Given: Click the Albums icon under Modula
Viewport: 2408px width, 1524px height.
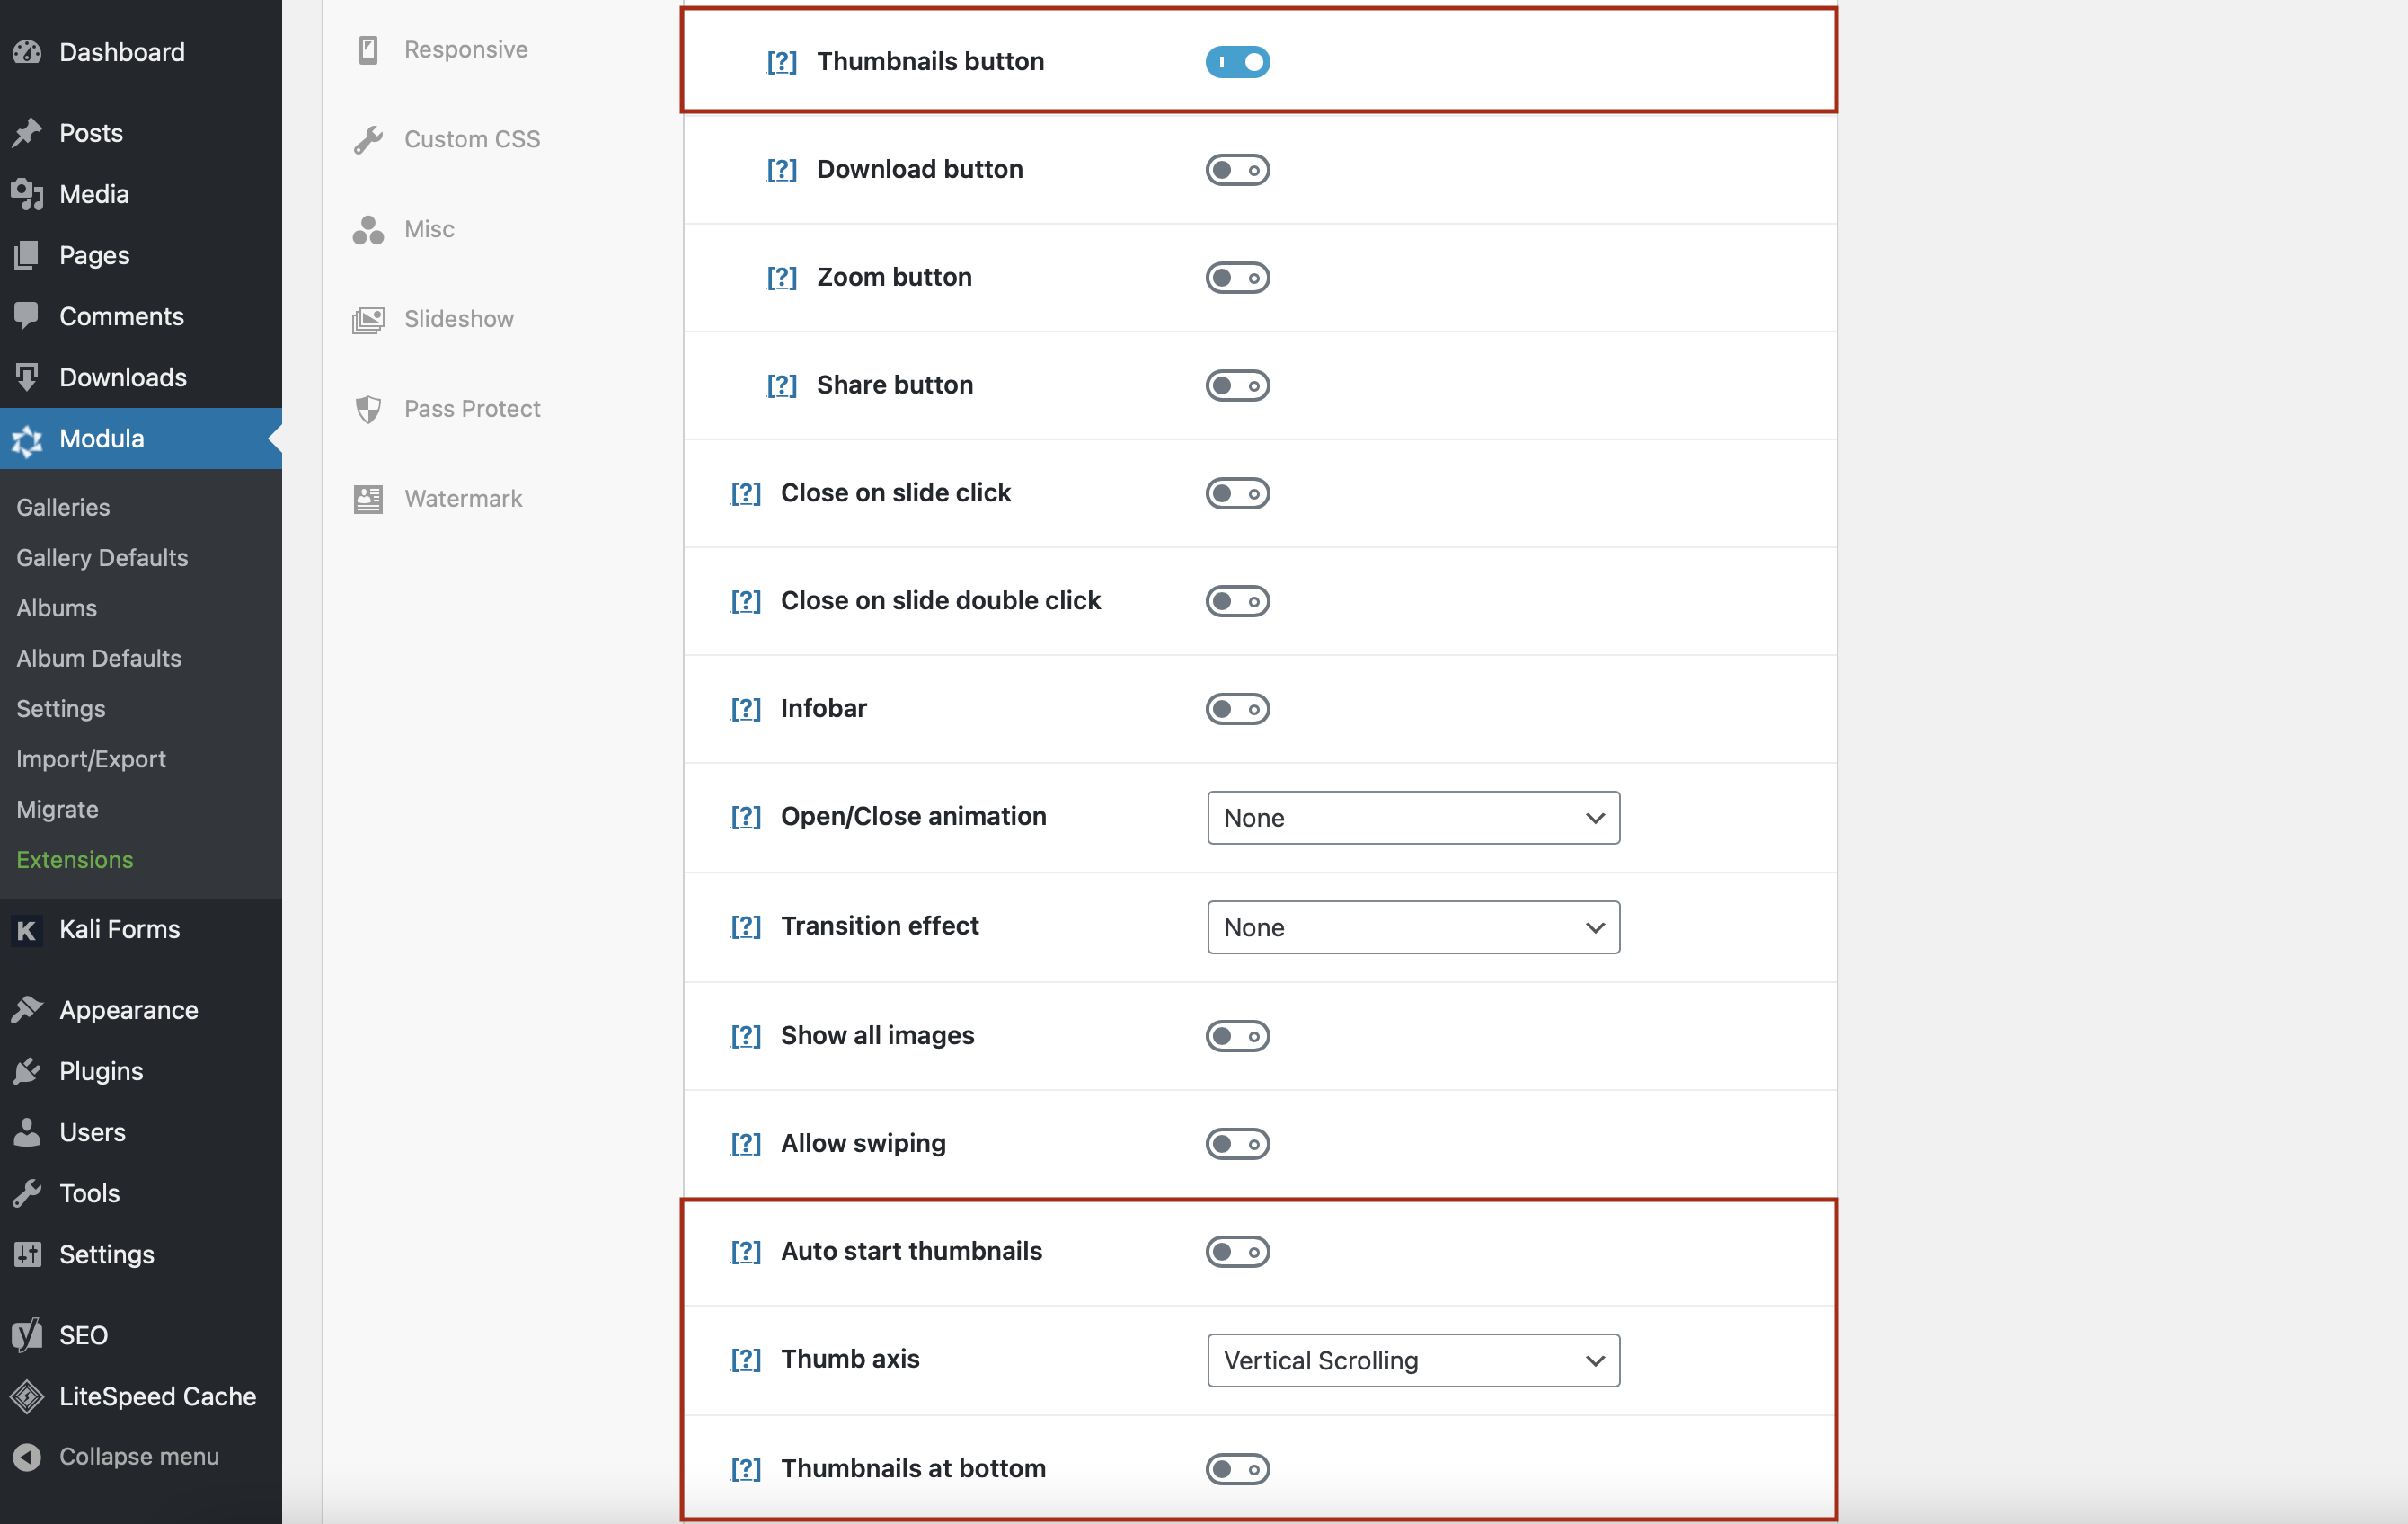Looking at the screenshot, I should coord(57,607).
